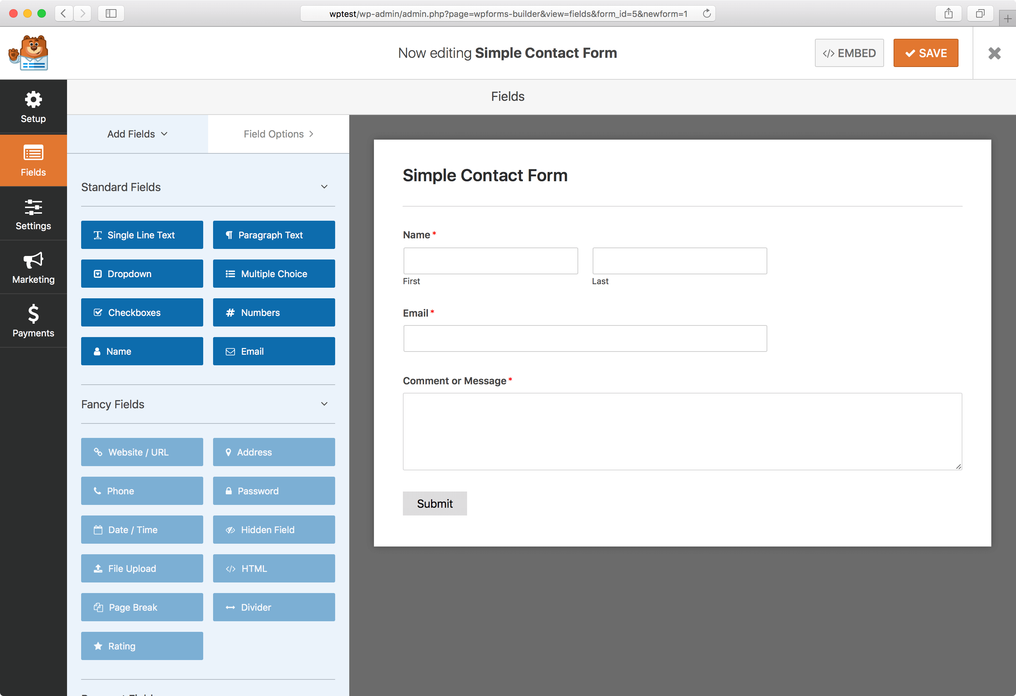Switch to the Field Options tab
The width and height of the screenshot is (1016, 696).
278,134
